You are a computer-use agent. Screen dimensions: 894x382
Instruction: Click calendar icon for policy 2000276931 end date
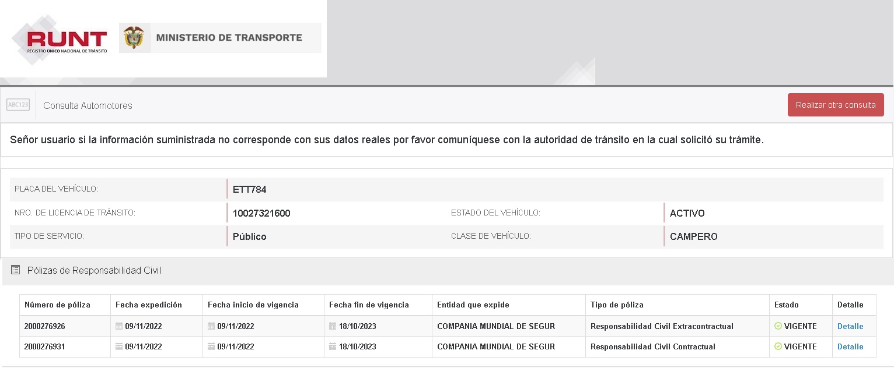[x=333, y=346]
